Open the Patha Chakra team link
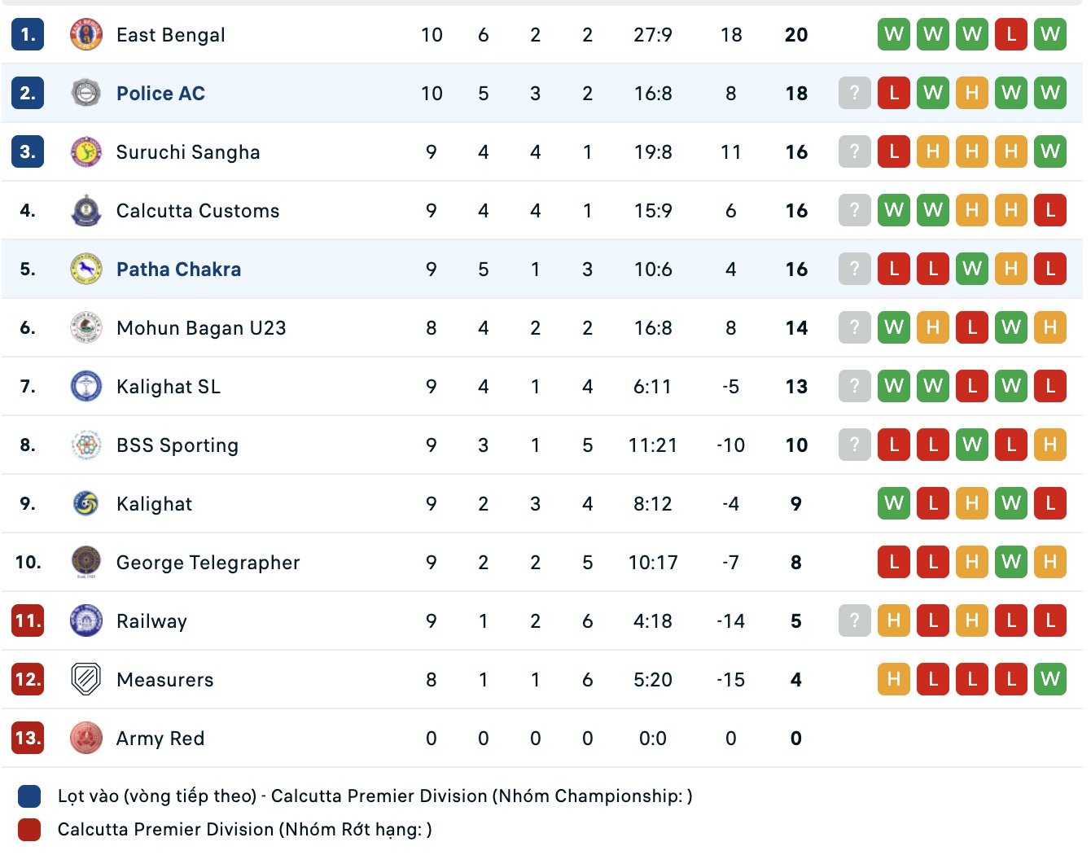Image resolution: width=1091 pixels, height=855 pixels. [178, 270]
